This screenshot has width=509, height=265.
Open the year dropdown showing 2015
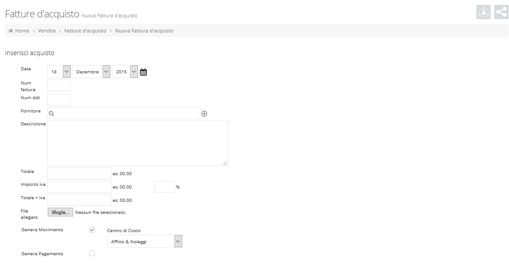point(125,72)
